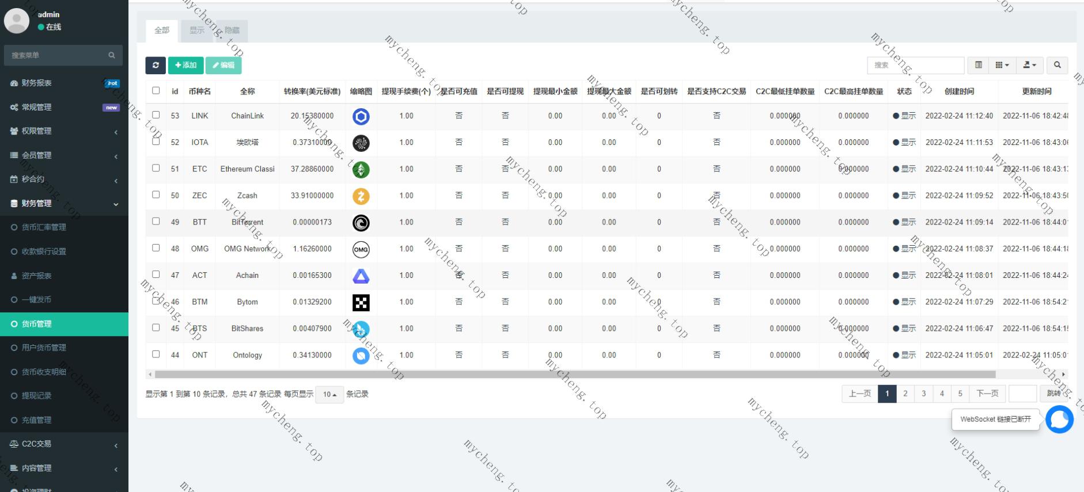Click BitShares coin thumbnail icon
The image size is (1084, 492).
[361, 329]
